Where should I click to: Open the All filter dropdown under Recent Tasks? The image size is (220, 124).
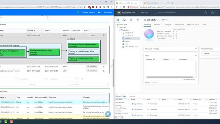click(x=119, y=117)
